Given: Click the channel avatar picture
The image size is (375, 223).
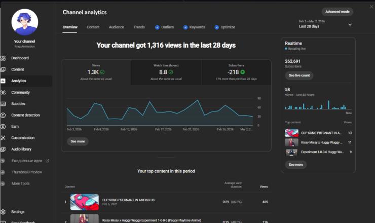Looking at the screenshot, I should click(24, 22).
